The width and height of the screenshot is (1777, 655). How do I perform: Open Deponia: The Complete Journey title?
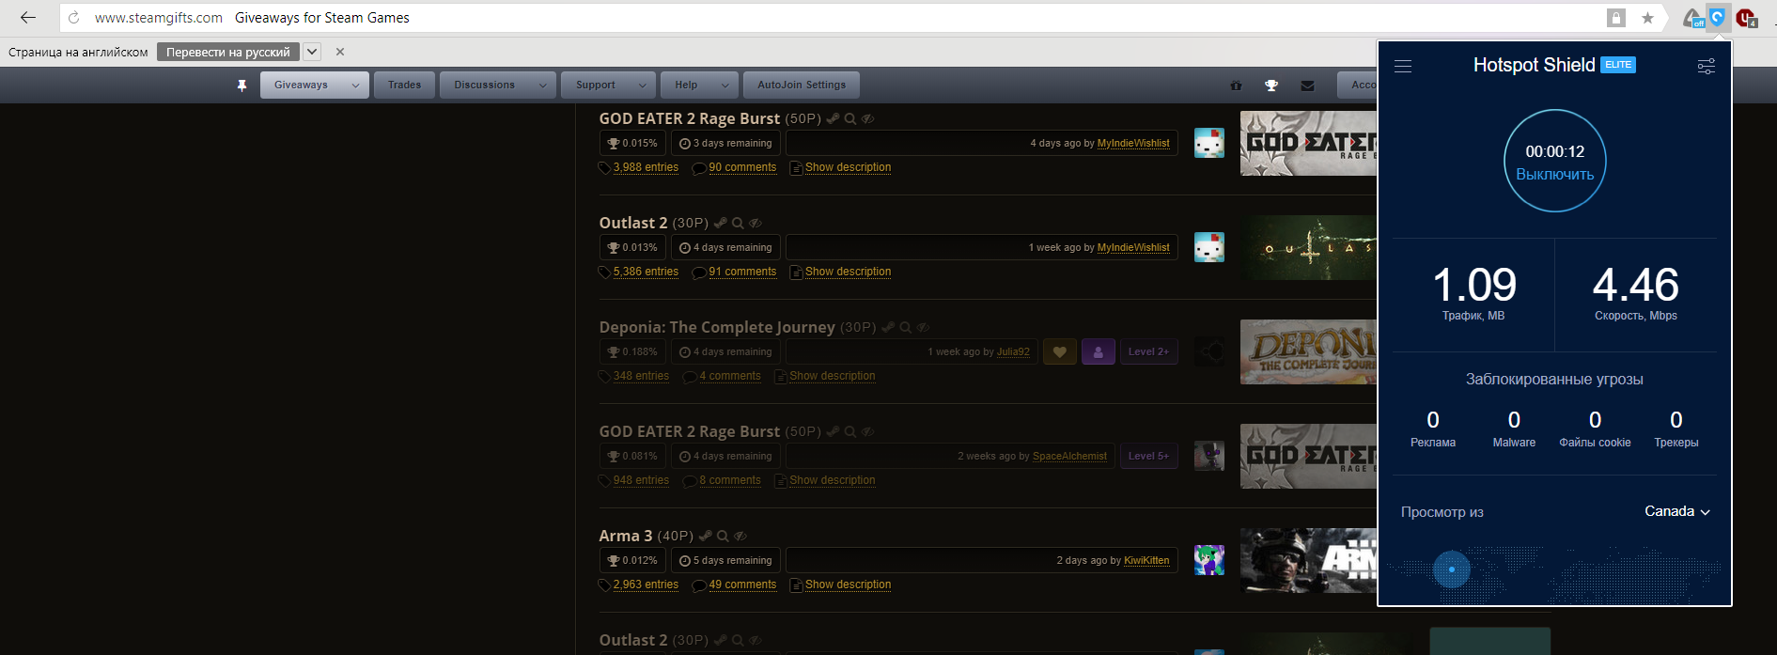(717, 327)
